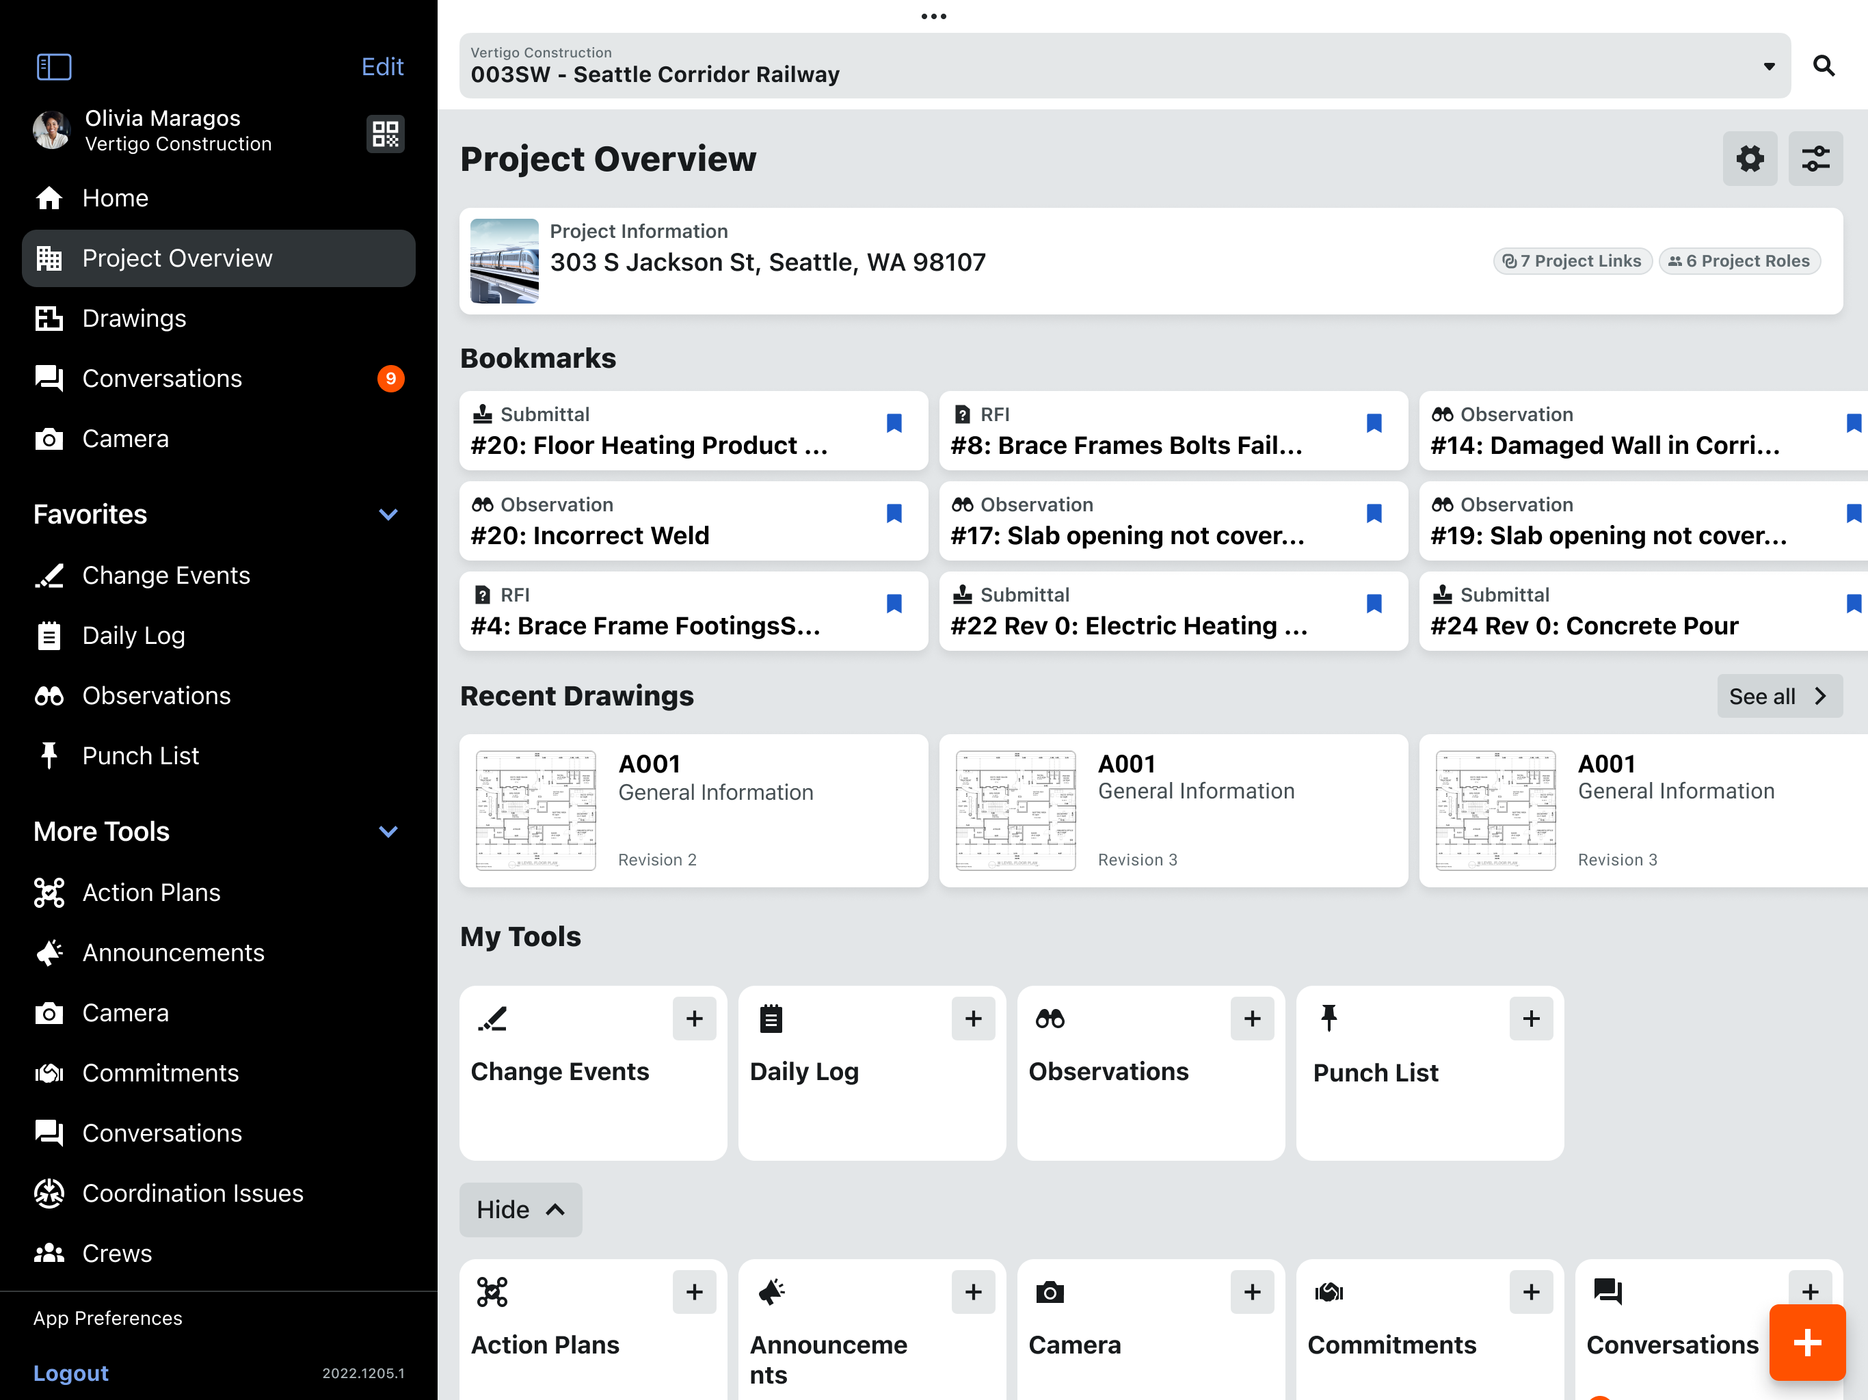This screenshot has width=1868, height=1400.
Task: Click the See all drawings button
Action: pyautogui.click(x=1779, y=696)
